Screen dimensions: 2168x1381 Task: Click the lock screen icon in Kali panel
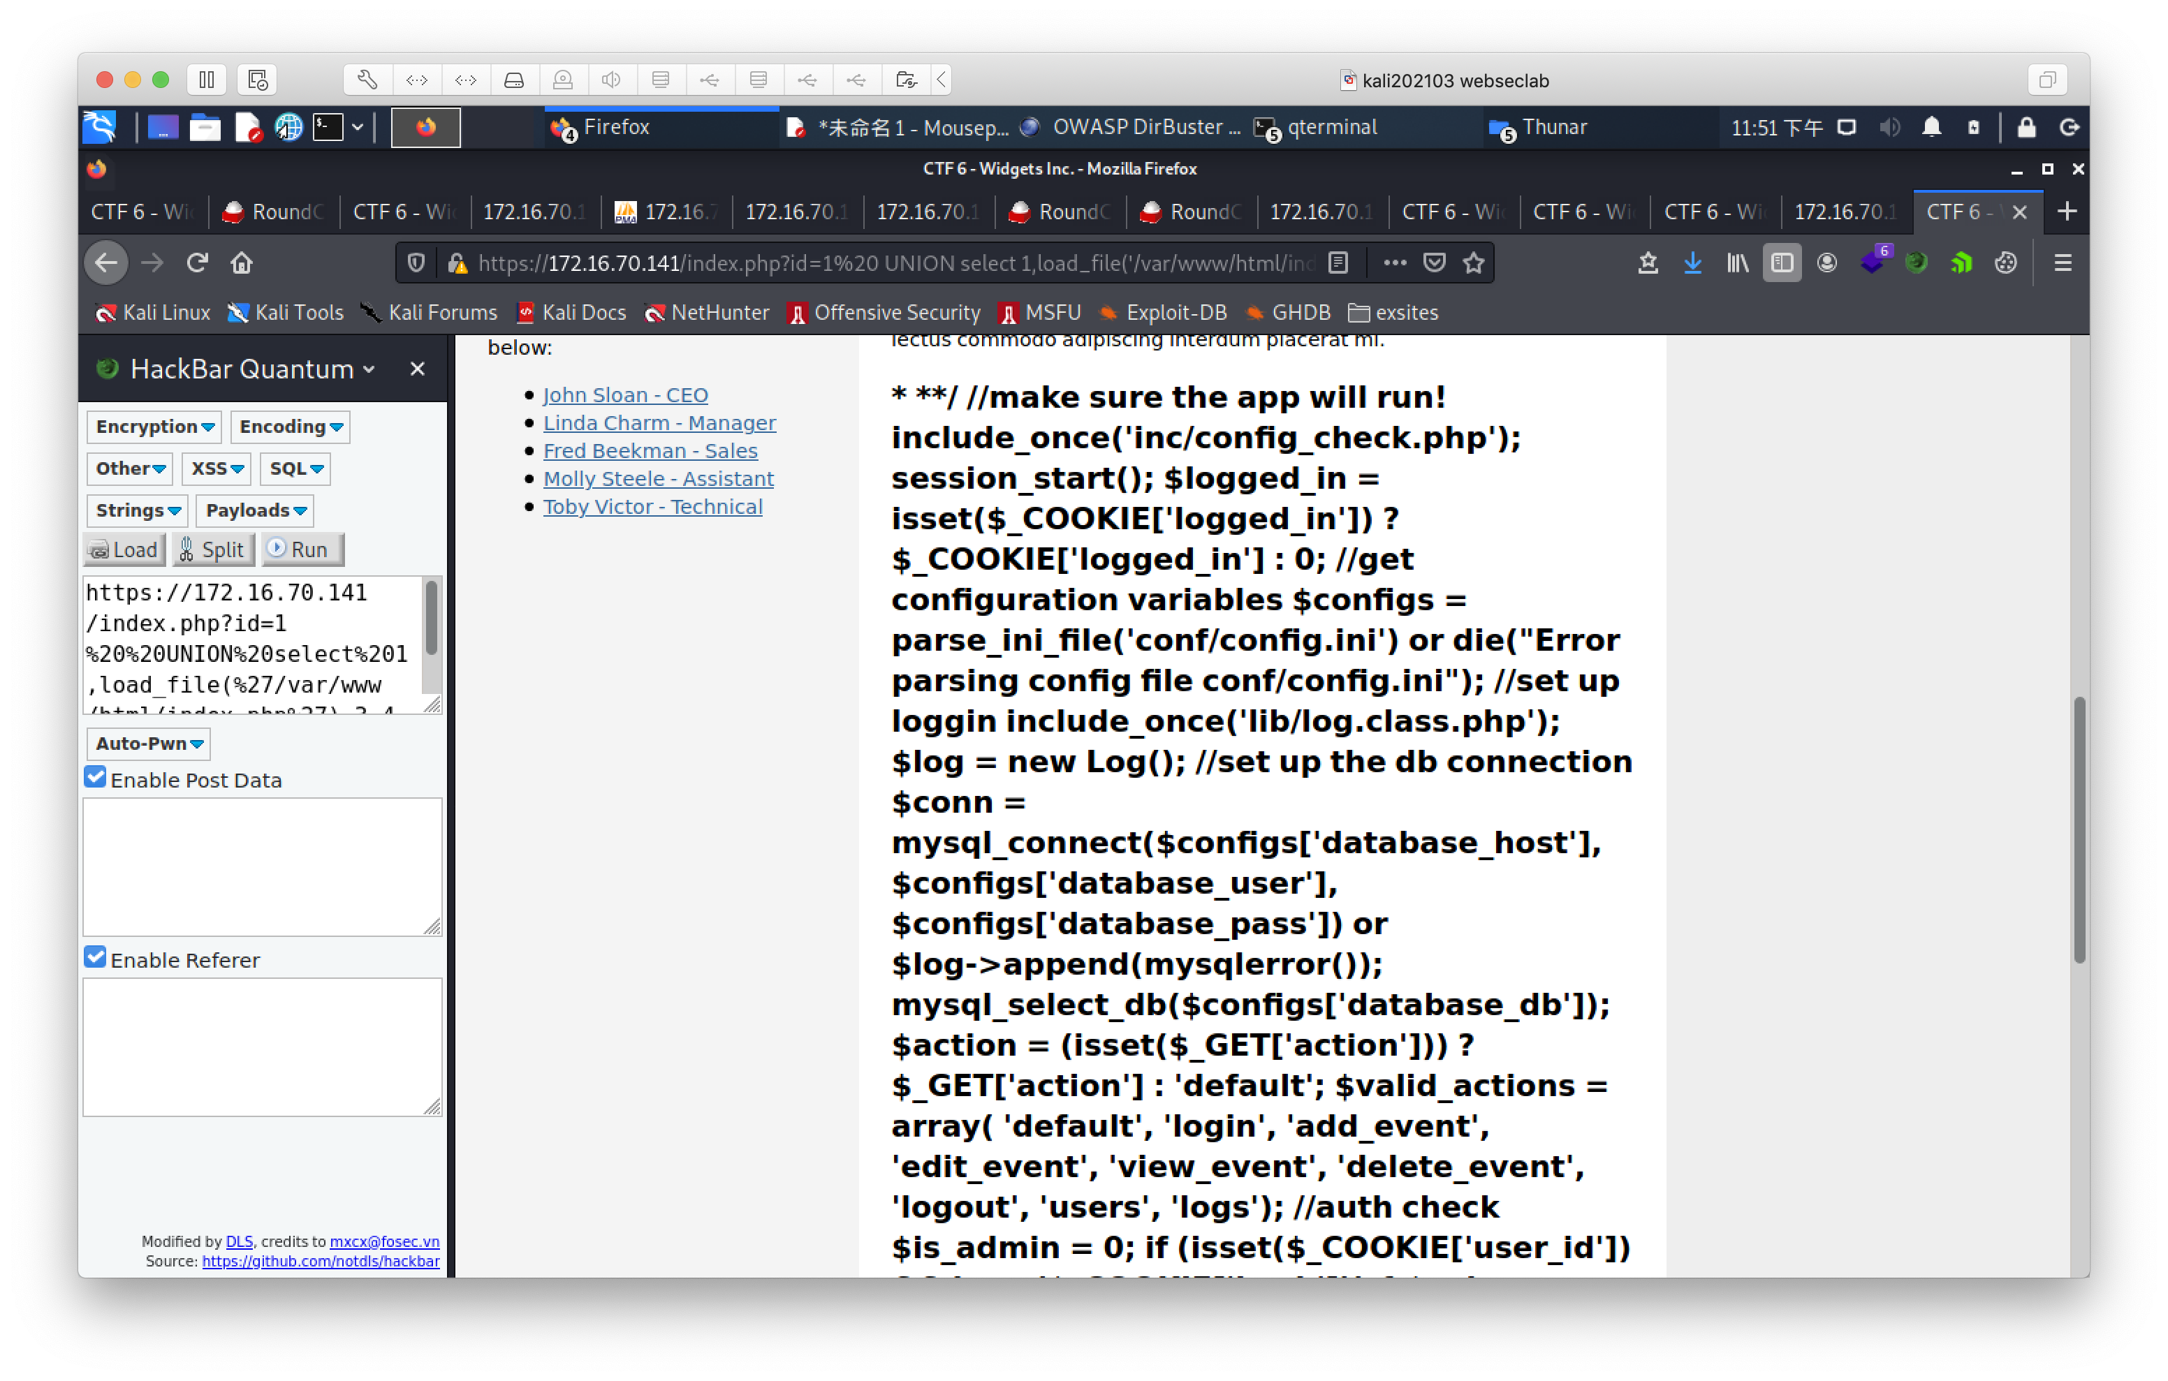click(x=2026, y=127)
